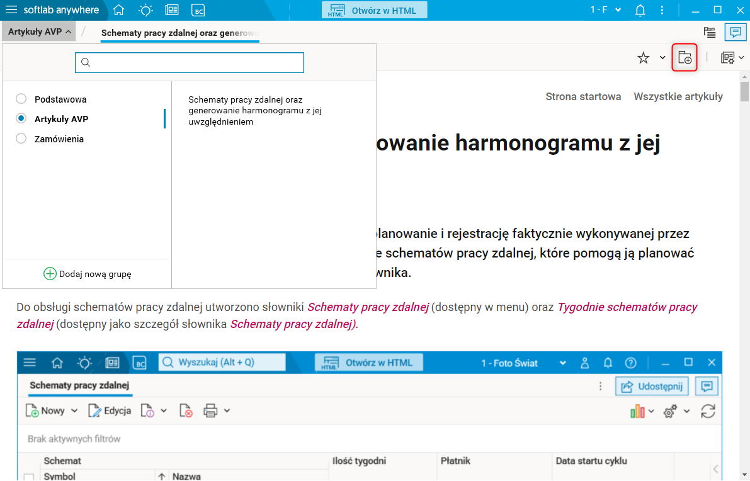This screenshot has width=750, height=481.
Task: Open the hamburger menu next to softlab anywhere
Action: (x=11, y=10)
